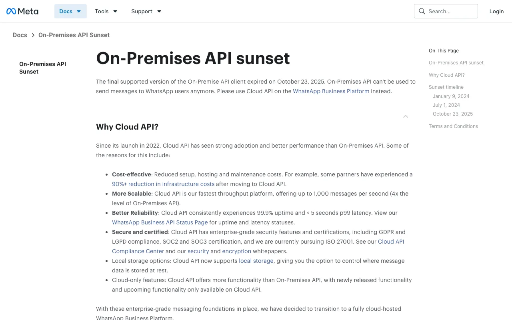Image resolution: width=512 pixels, height=320 pixels.
Task: Select On-Premises API Sunset breadcrumb item
Action: 74,35
